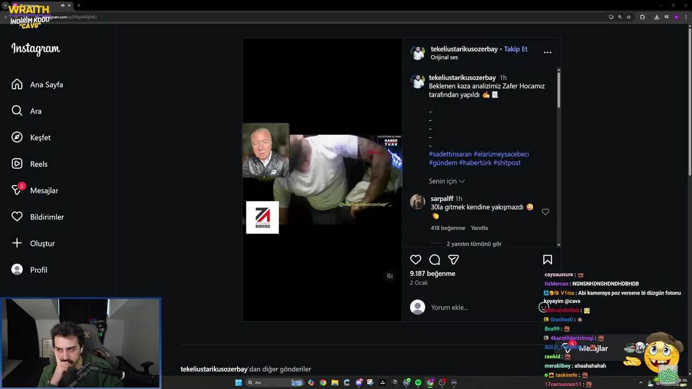Click the video player area

click(322, 179)
